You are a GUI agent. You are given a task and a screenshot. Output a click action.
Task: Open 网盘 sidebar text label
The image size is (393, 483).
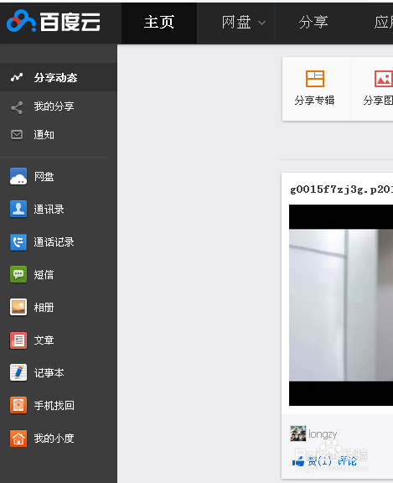coord(44,176)
